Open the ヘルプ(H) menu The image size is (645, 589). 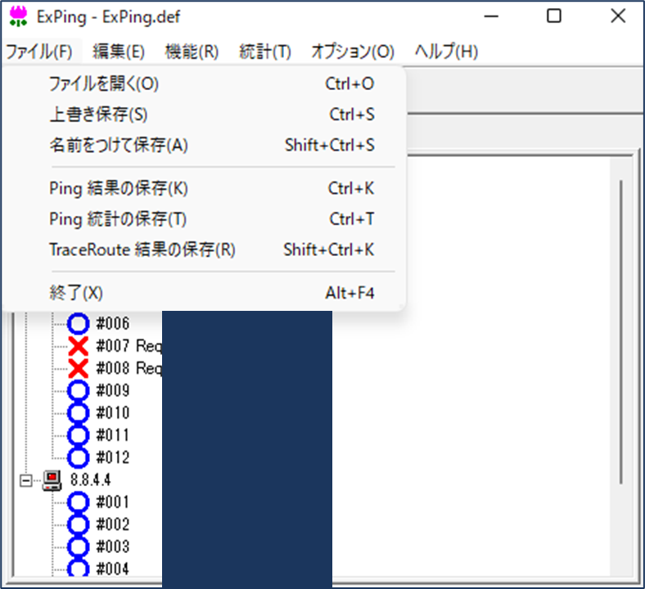point(446,52)
